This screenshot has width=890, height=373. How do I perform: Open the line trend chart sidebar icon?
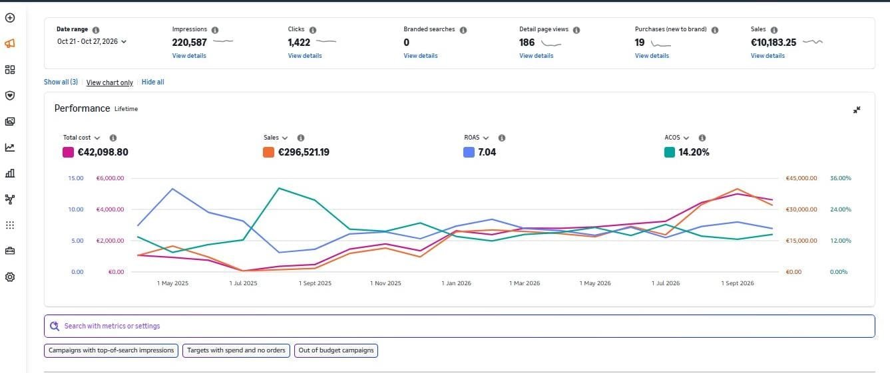[x=10, y=147]
